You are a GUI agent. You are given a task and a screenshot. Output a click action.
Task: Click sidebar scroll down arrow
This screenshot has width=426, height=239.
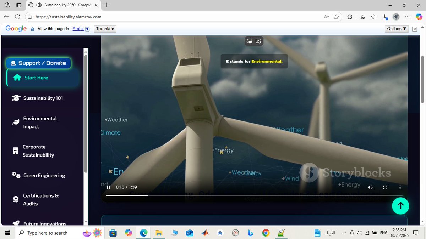tap(86, 222)
